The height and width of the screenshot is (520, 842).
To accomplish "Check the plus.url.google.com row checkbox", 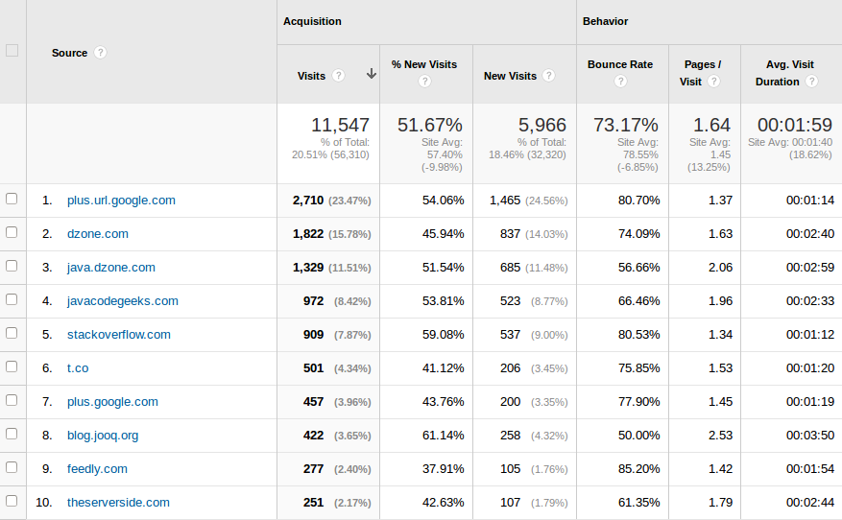I will pyautogui.click(x=12, y=199).
